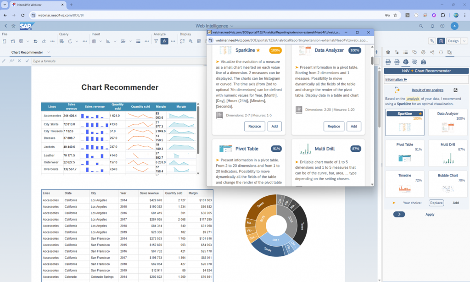Open result of my analyze in new window
The image size is (470, 282).
point(455,90)
